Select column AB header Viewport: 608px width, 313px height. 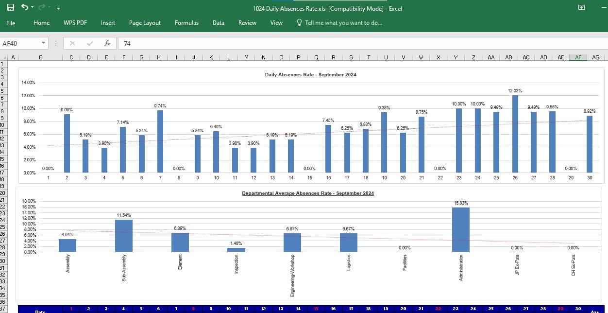[508, 57]
